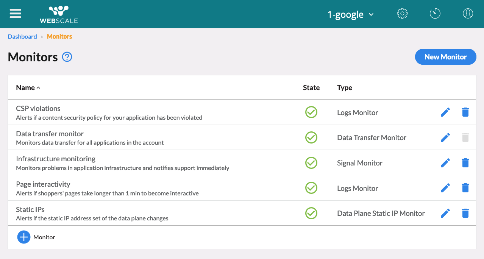Click the timer gauge icon in header
Viewport: 484px width, 259px height.
(435, 14)
